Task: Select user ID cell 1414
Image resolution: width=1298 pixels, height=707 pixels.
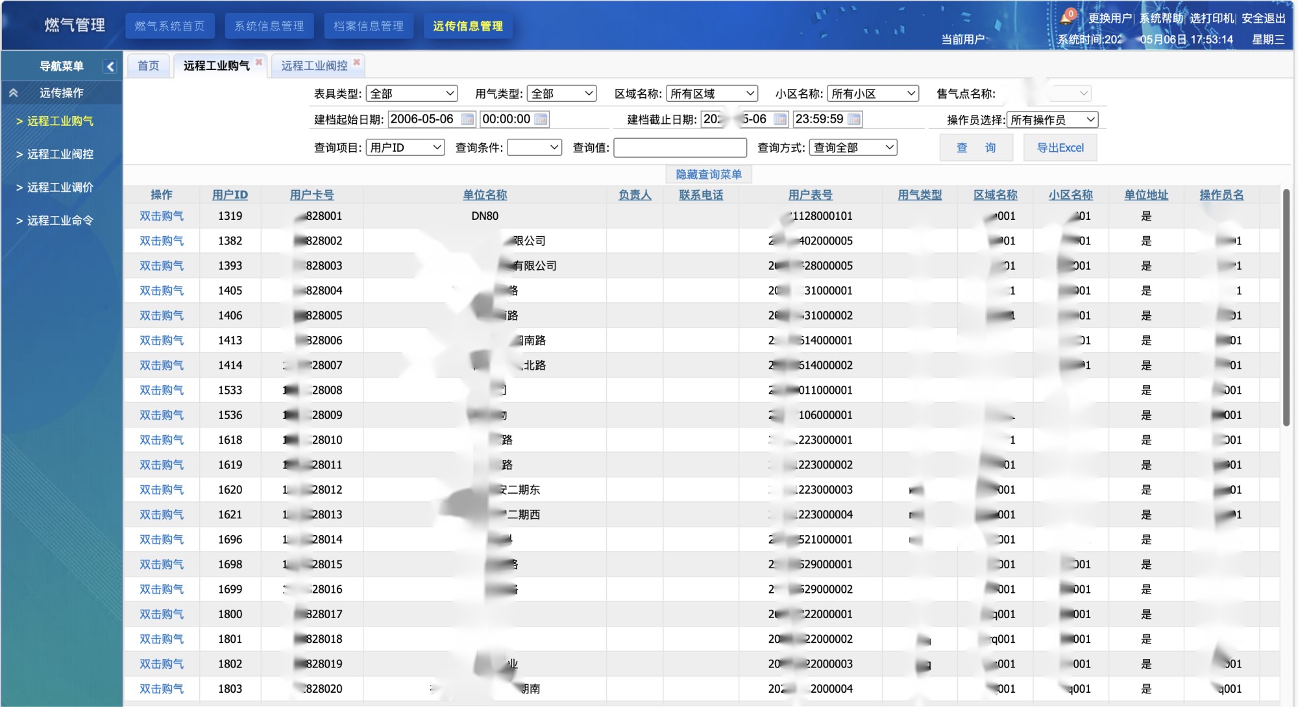Action: tap(230, 365)
